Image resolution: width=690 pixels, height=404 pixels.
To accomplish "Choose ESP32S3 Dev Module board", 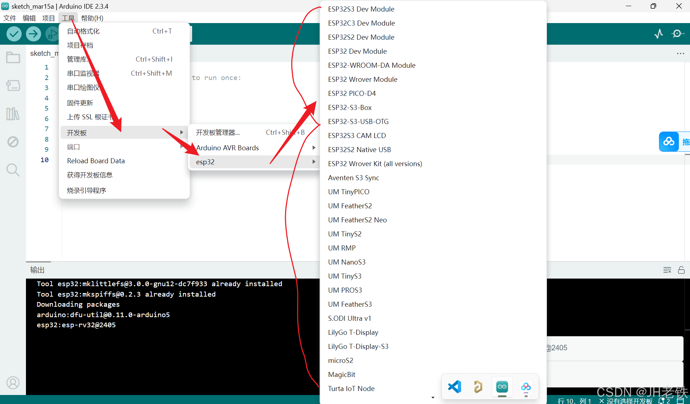I will (433, 9).
